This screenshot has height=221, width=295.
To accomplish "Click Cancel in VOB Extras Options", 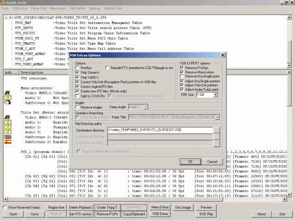I will coord(212,162).
